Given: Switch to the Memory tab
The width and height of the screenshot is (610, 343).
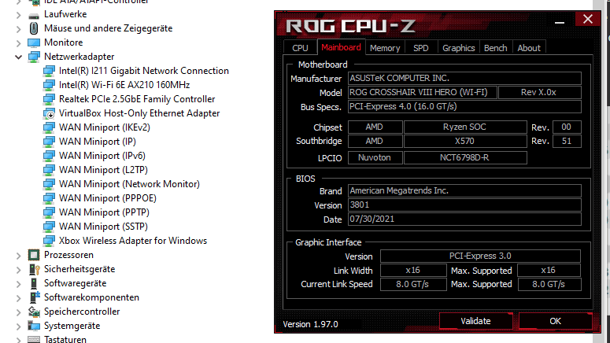Looking at the screenshot, I should pos(385,48).
